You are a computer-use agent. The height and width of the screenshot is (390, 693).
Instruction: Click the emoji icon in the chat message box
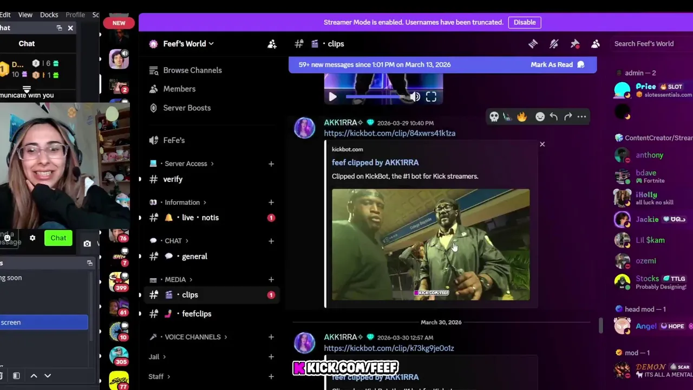(x=7, y=238)
